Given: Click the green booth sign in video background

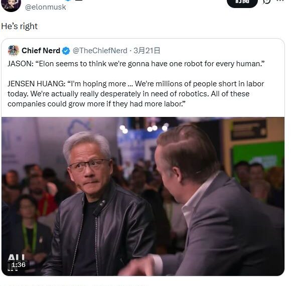Looking at the screenshot, I should point(258,156).
